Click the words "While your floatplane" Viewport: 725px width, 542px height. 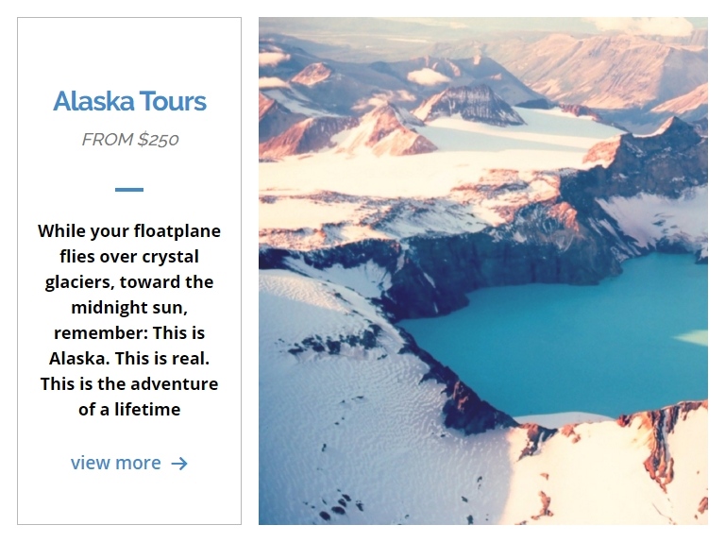[x=129, y=231]
